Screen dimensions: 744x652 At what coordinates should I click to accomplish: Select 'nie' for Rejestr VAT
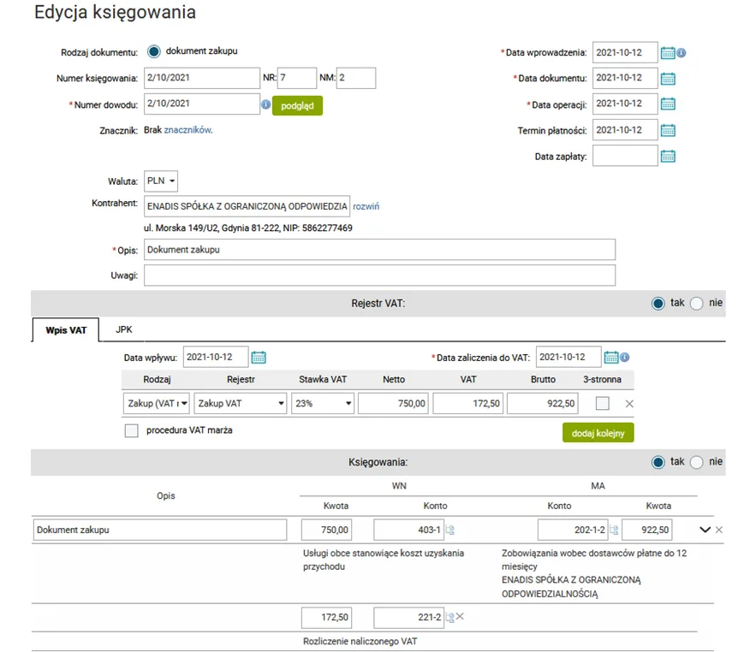coord(697,304)
